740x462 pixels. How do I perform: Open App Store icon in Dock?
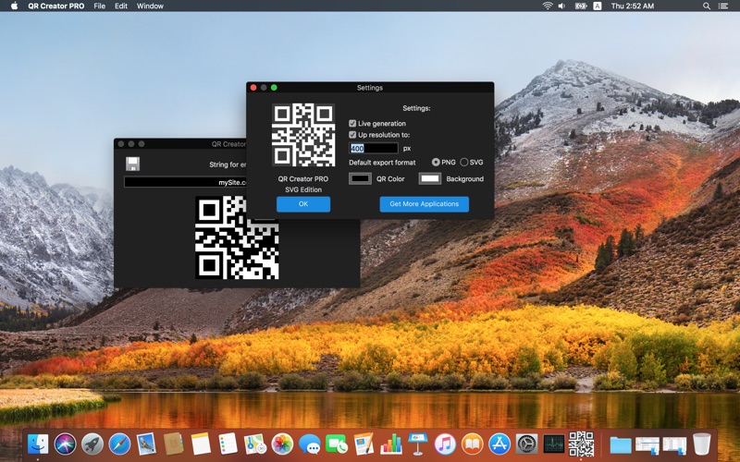click(x=499, y=444)
